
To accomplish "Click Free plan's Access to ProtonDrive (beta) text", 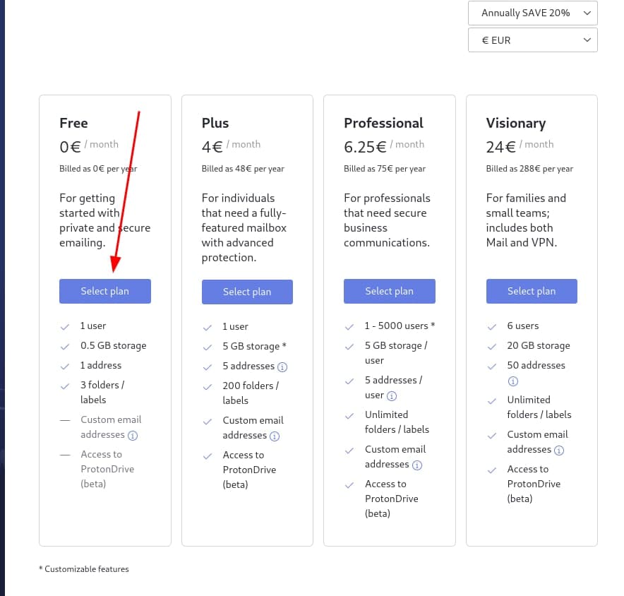I will 107,469.
